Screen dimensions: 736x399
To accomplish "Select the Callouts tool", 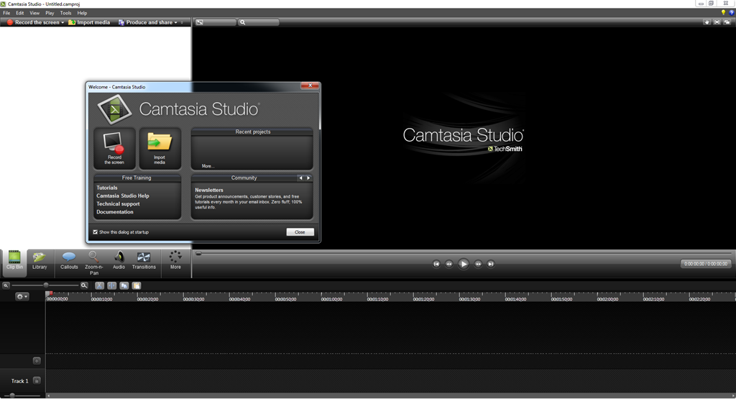I will 69,261.
